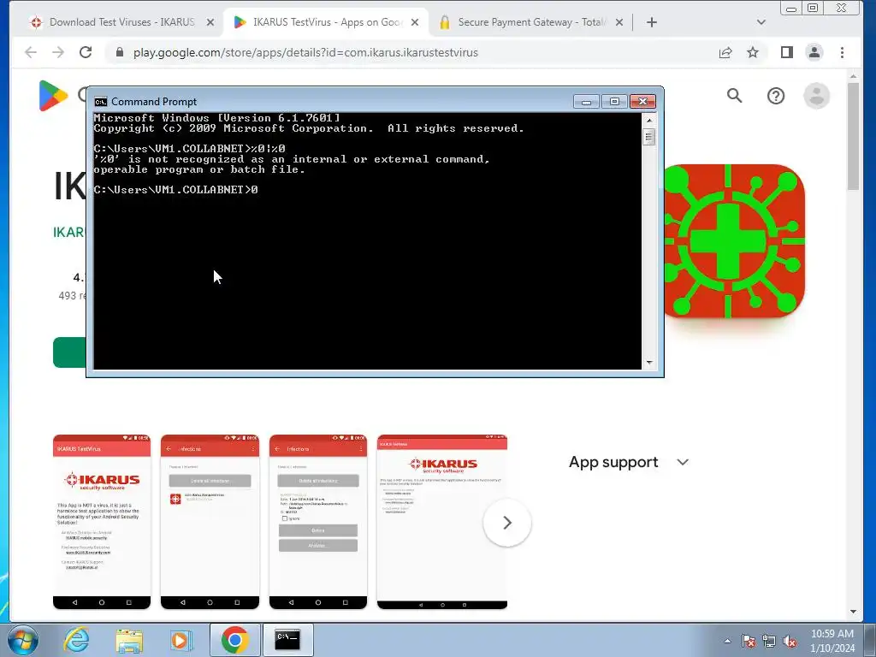
Task: Click page scrollbar down arrow
Action: pyautogui.click(x=853, y=611)
